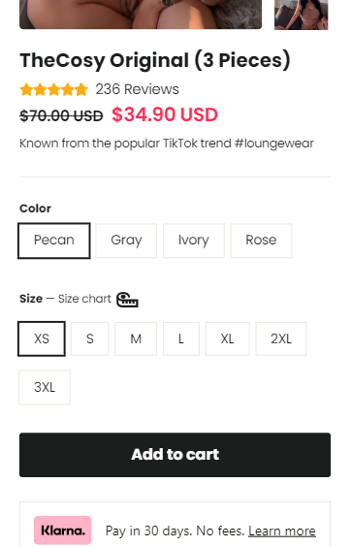Select size L
This screenshot has height=547, width=351.
tap(181, 338)
